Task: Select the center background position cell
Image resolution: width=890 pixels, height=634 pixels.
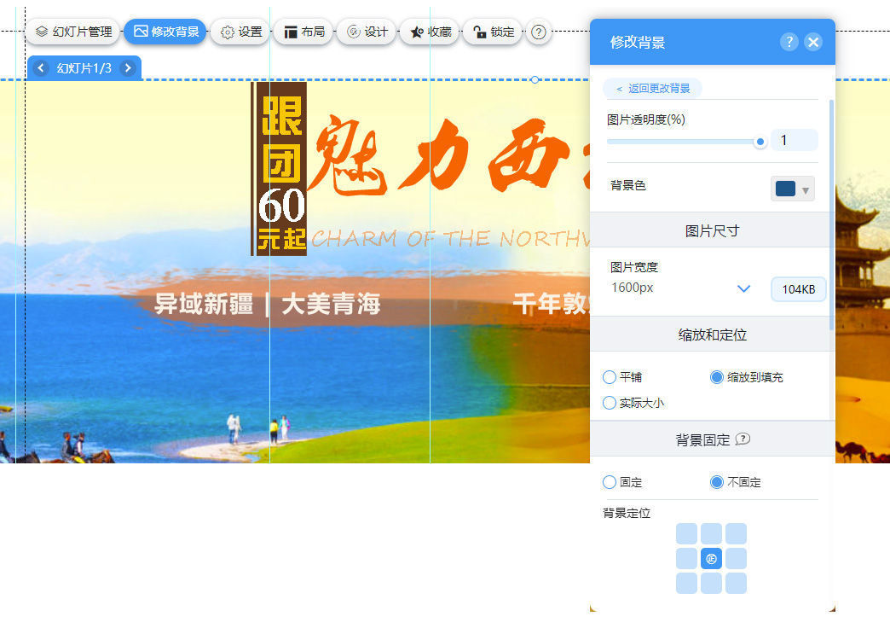Action: 711,559
